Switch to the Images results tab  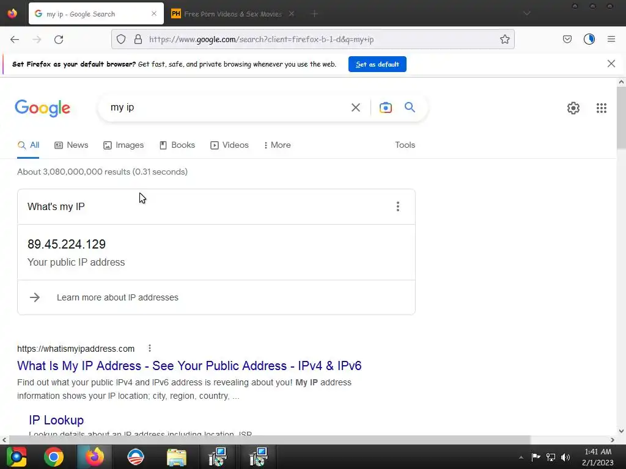(123, 145)
